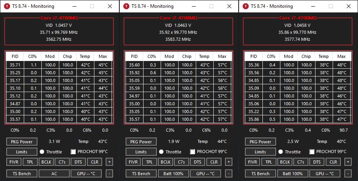Click DTS button in left window
This screenshot has height=181, width=358.
[78, 162]
